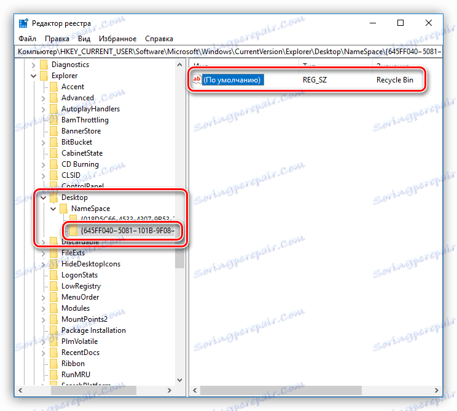The width and height of the screenshot is (457, 411).
Task: Click the REG_SZ string value 'ab' icon
Action: [197, 80]
